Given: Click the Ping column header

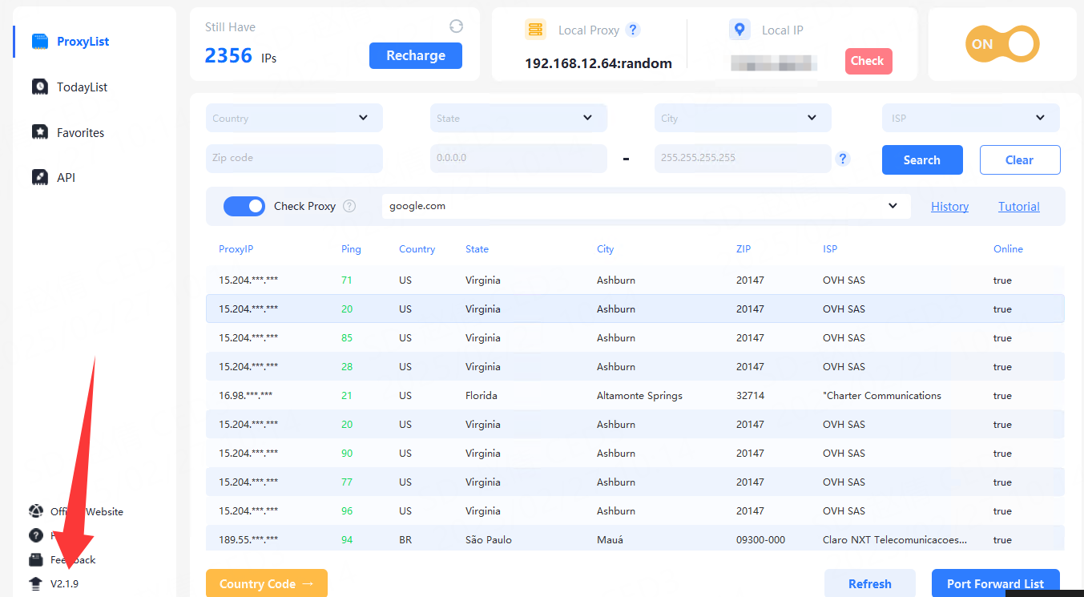Looking at the screenshot, I should pos(351,249).
